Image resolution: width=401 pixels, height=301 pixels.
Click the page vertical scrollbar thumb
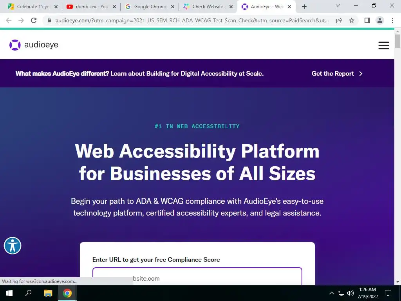tap(397, 41)
